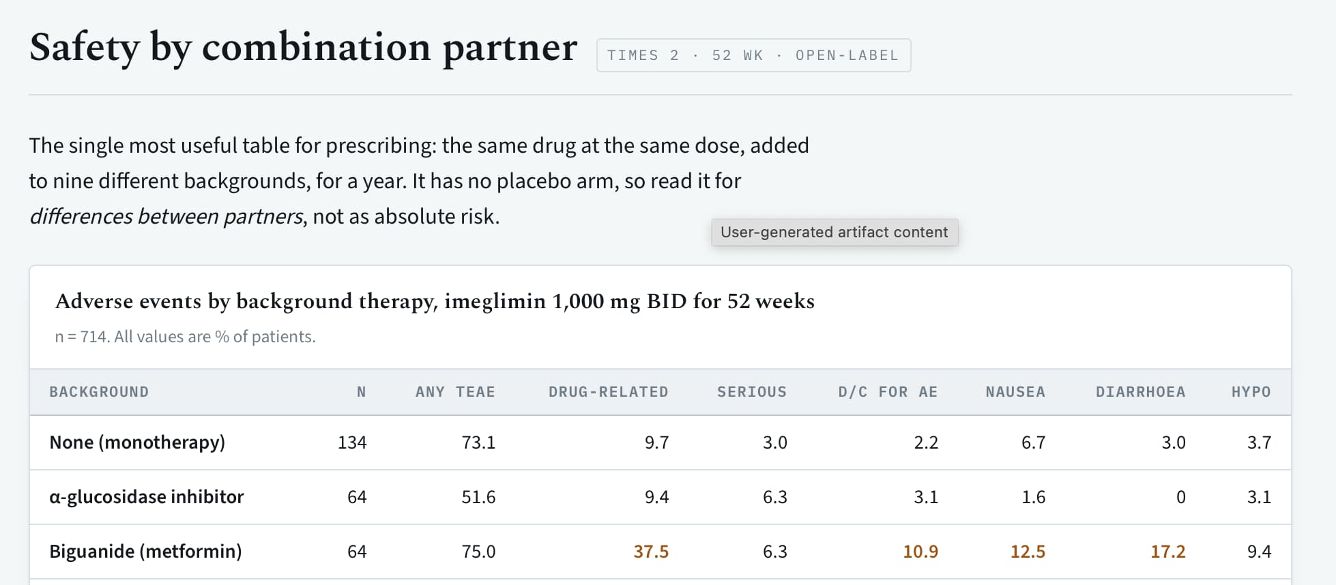This screenshot has height=585, width=1336.
Task: Click the Adverse events by background therapy title
Action: click(435, 301)
